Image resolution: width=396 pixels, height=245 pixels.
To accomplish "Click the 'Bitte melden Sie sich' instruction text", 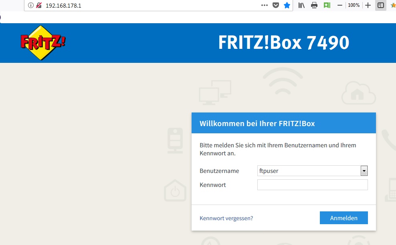I will pos(278,149).
